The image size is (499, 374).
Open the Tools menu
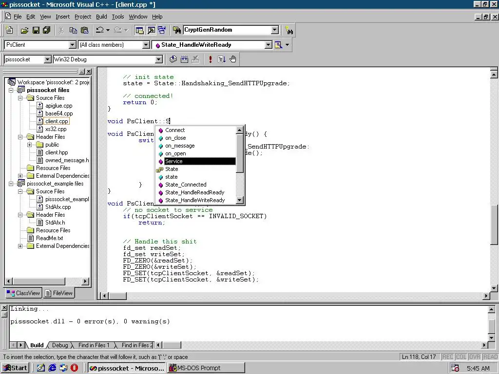[x=118, y=17]
